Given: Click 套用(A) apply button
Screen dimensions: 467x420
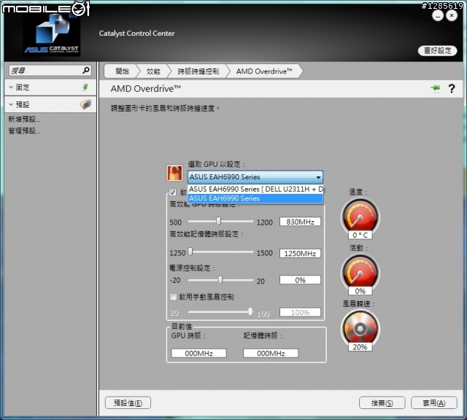Looking at the screenshot, I should 434,403.
